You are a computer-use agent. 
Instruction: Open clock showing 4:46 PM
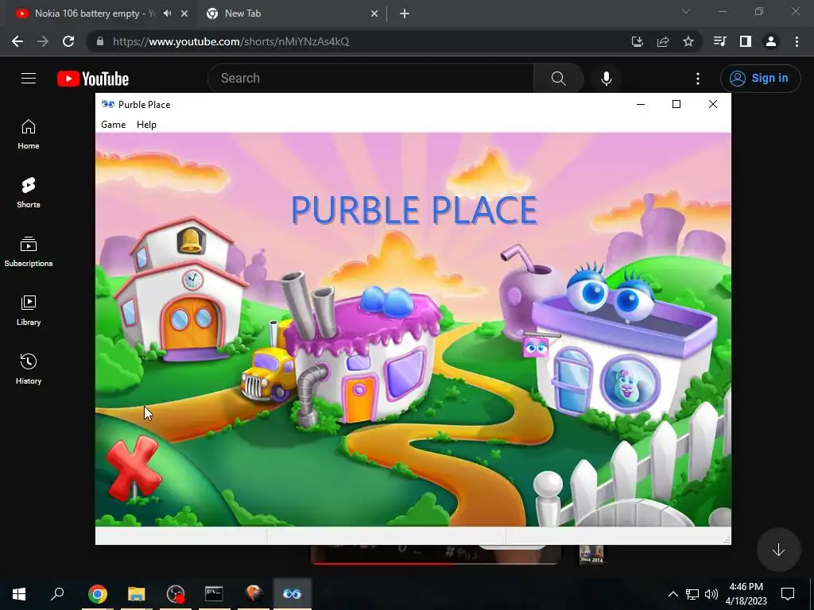point(746,594)
